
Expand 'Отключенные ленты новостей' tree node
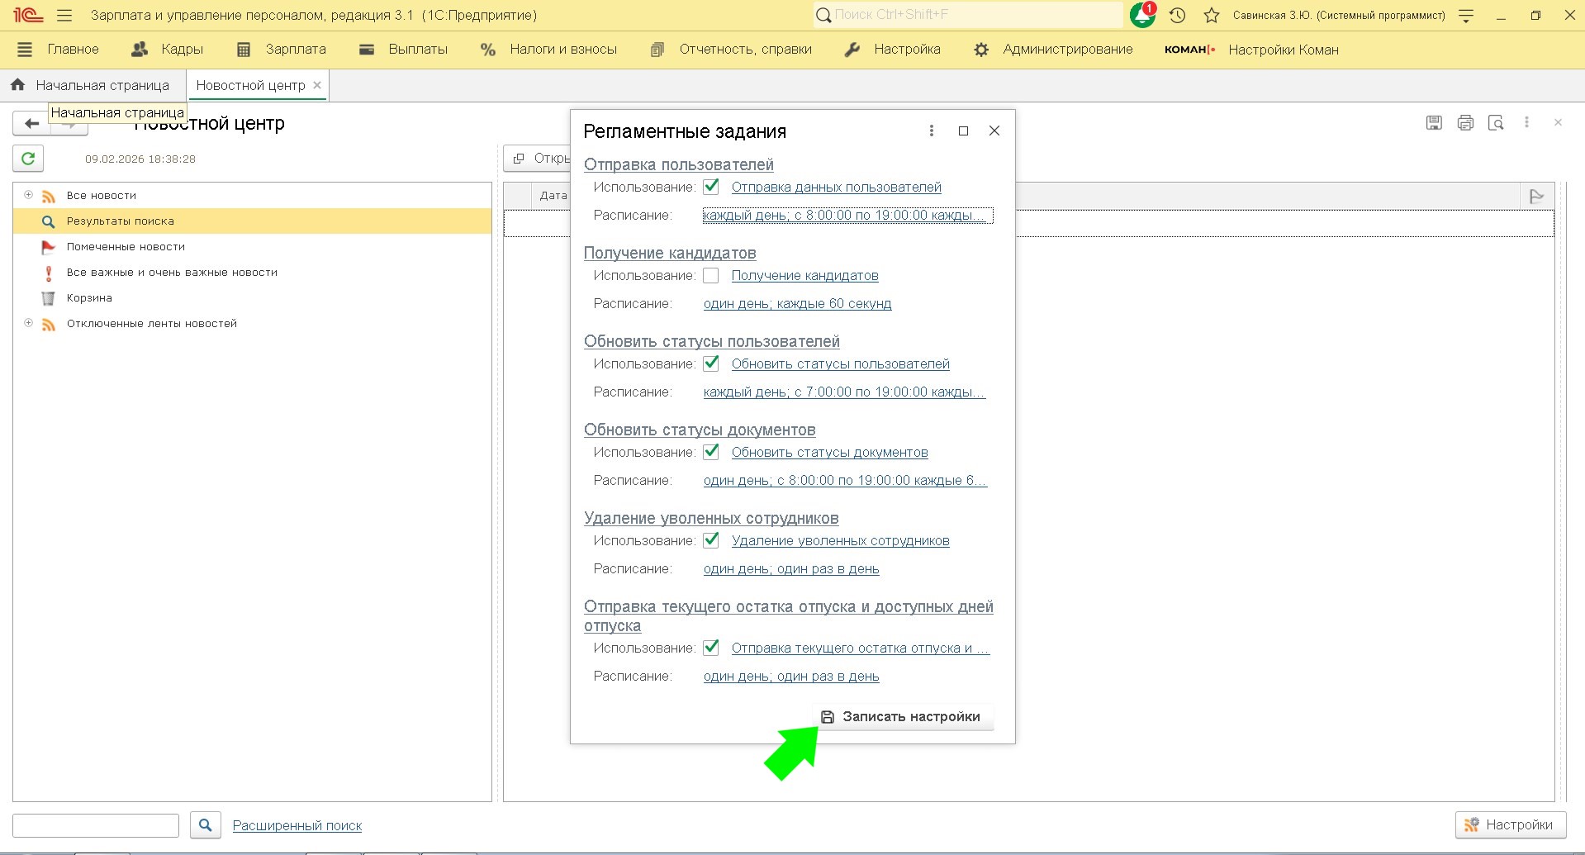click(29, 323)
